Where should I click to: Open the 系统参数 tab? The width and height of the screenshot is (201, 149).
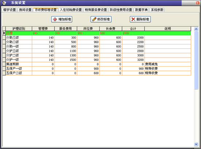[x=157, y=10]
